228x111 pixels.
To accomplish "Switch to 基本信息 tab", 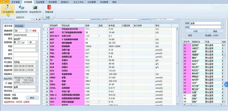I will (x=8, y=26).
